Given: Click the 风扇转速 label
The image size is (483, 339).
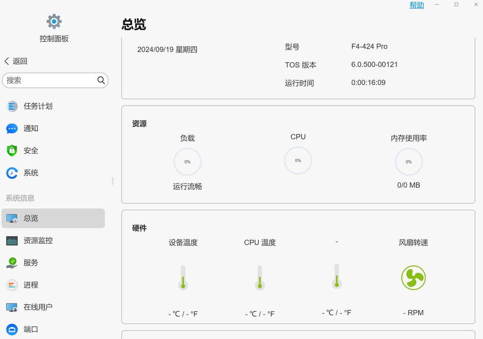Looking at the screenshot, I should pos(414,242).
